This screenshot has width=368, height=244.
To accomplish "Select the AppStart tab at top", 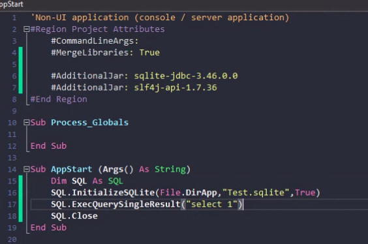I will (x=11, y=4).
